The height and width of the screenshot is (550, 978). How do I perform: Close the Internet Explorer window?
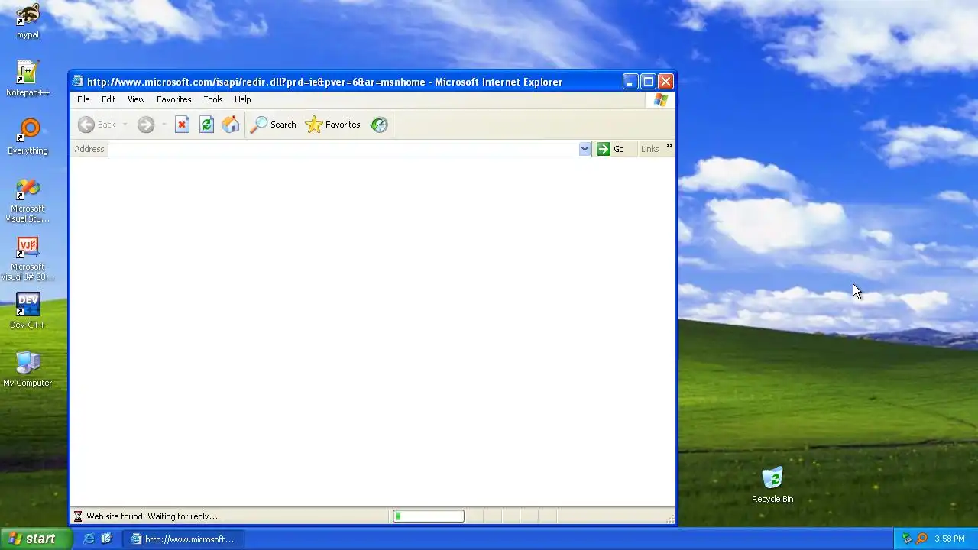[x=665, y=82]
